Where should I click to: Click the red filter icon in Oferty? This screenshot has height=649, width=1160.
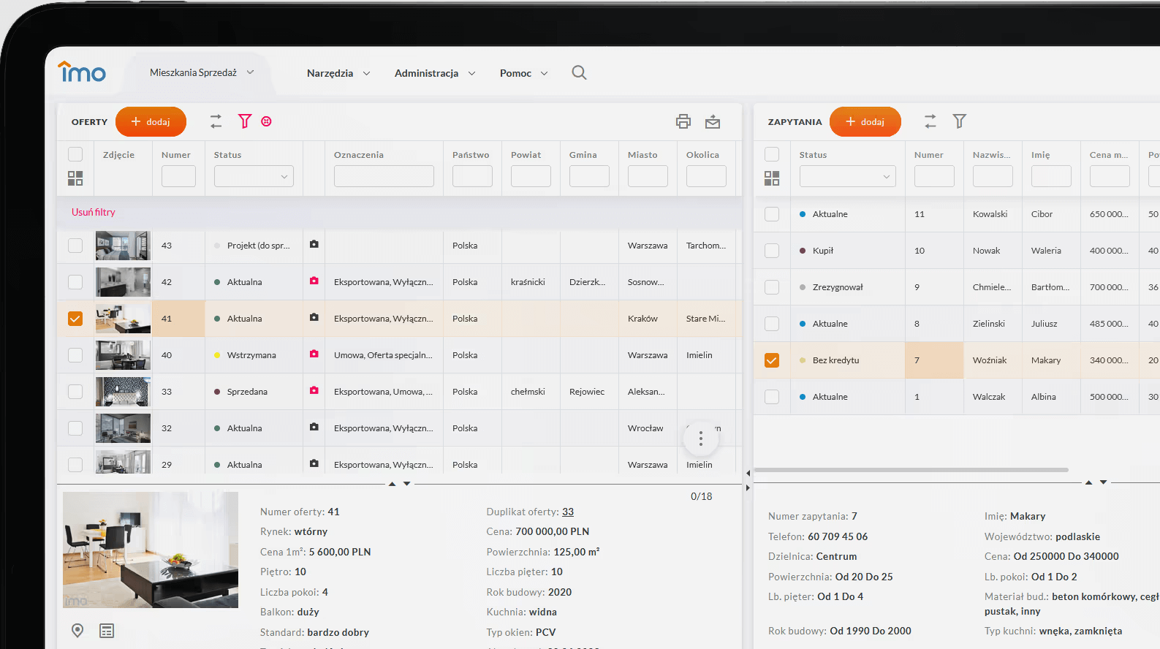click(245, 121)
